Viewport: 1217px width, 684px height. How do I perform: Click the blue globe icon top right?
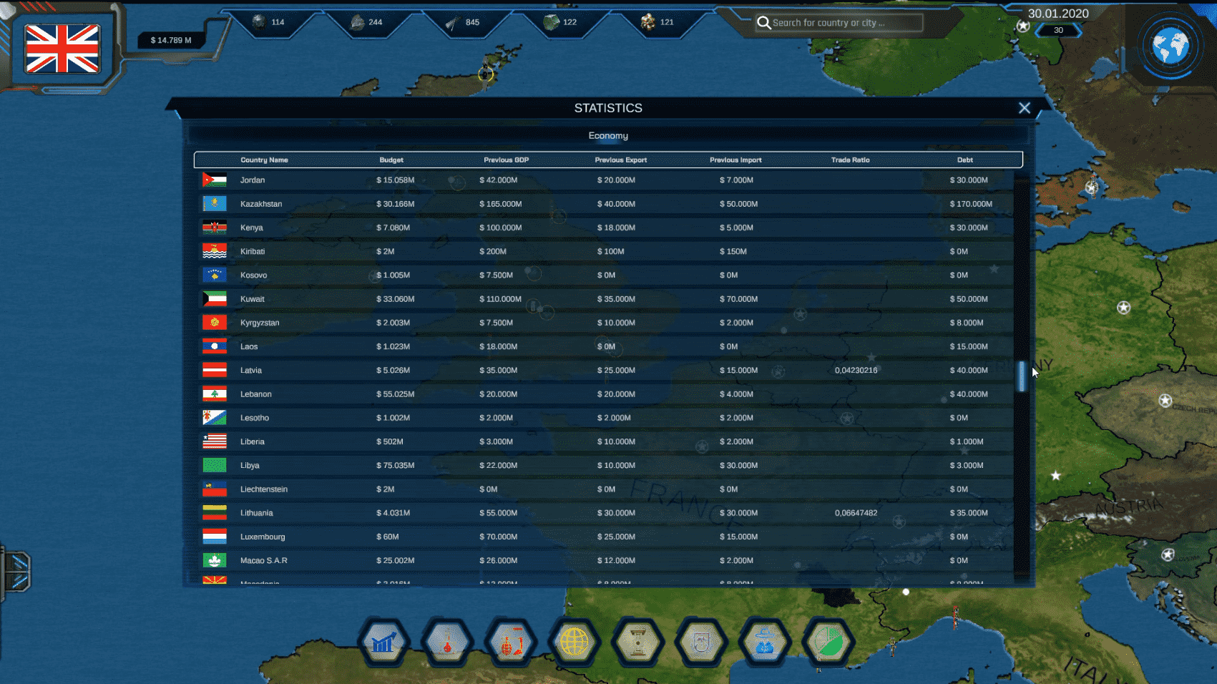[x=1170, y=47]
